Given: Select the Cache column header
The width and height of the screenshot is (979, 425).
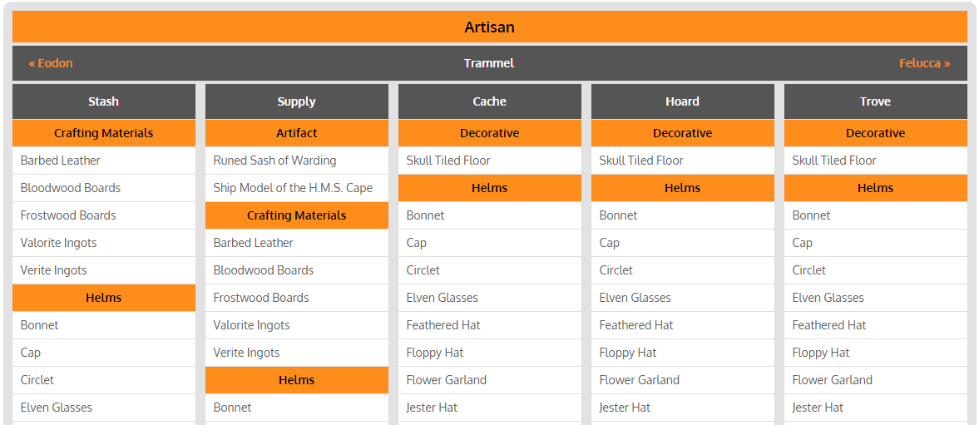Looking at the screenshot, I should pyautogui.click(x=489, y=101).
